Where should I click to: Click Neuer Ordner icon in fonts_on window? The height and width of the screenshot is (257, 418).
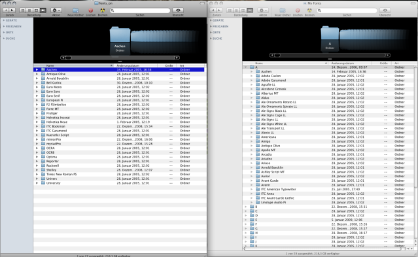pyautogui.click(x=76, y=10)
